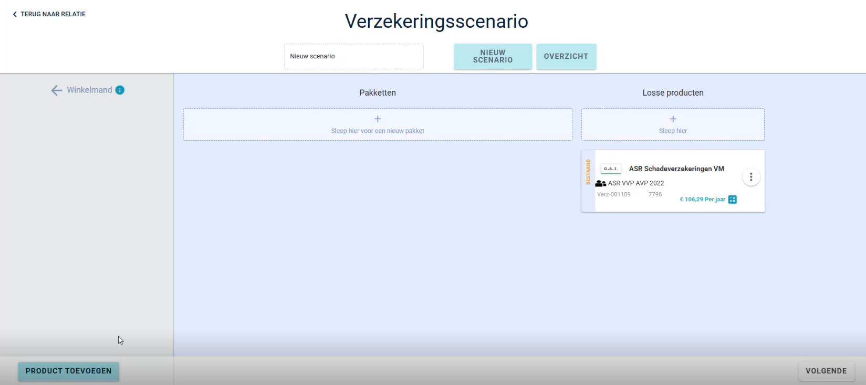This screenshot has height=385, width=866.
Task: Click the plus icon under Losse producten
Action: (673, 119)
